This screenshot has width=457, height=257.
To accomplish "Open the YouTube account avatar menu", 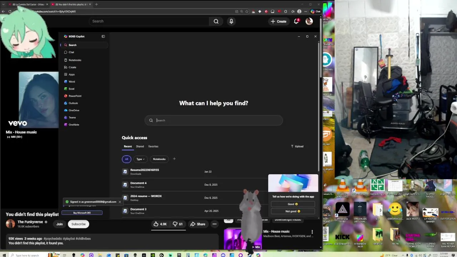I will click(x=309, y=21).
